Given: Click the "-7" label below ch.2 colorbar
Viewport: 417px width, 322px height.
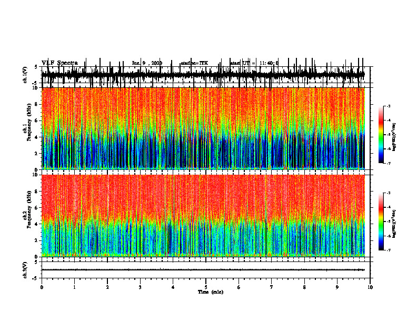Looking at the screenshot, I should (x=389, y=250).
